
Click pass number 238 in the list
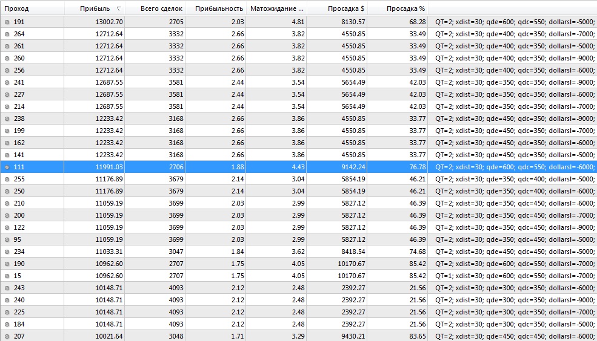19,119
